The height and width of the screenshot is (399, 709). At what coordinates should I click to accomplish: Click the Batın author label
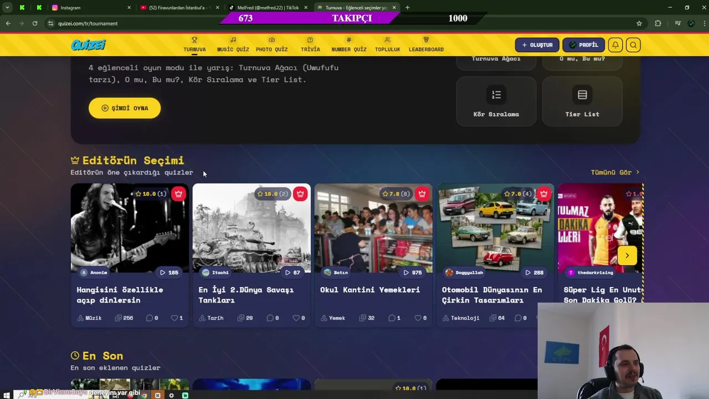(x=336, y=273)
